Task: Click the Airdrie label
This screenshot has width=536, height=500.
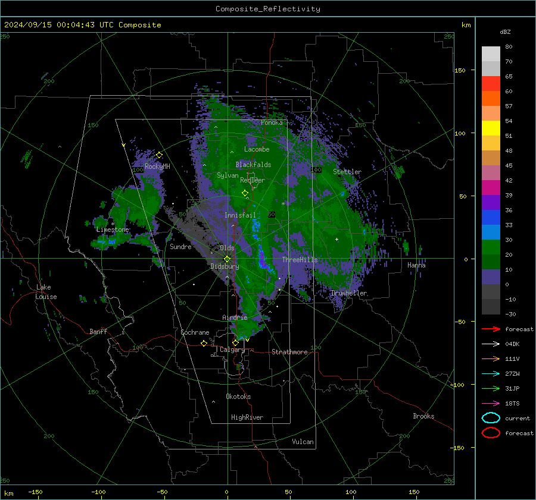Action: click(235, 317)
